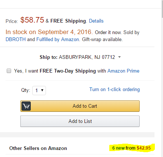Click the Qty dropdown arrow
The width and height of the screenshot is (163, 157).
(x=42, y=90)
